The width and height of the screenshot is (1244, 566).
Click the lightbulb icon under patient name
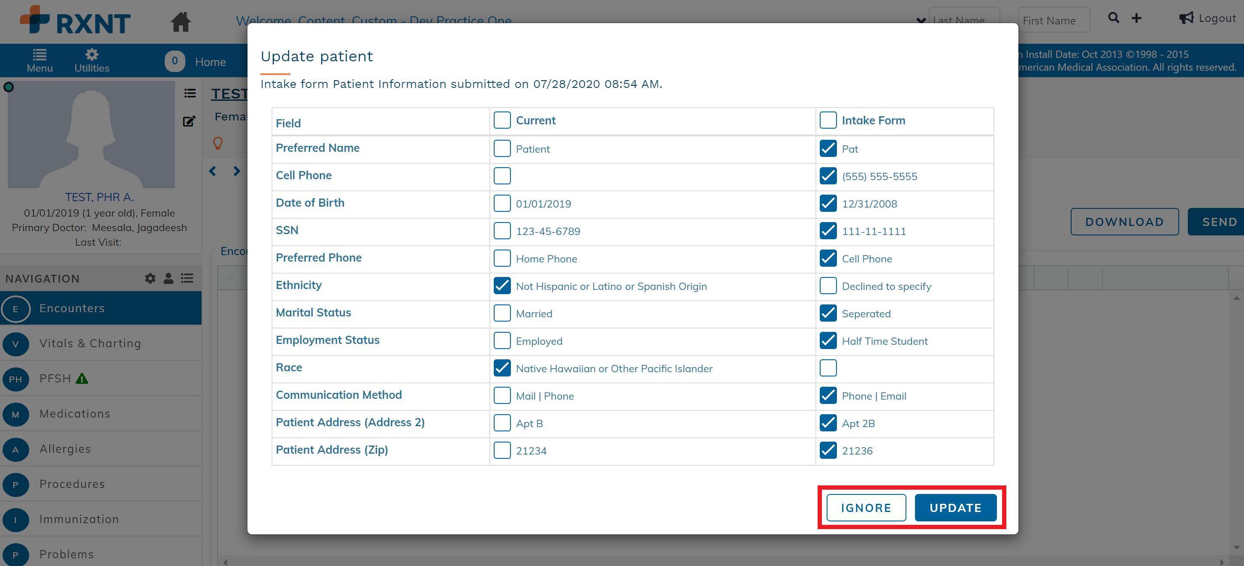[x=218, y=143]
